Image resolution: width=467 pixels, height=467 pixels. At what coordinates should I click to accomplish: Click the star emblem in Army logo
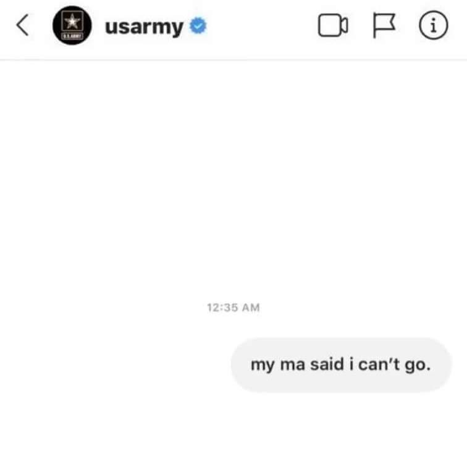coord(72,22)
